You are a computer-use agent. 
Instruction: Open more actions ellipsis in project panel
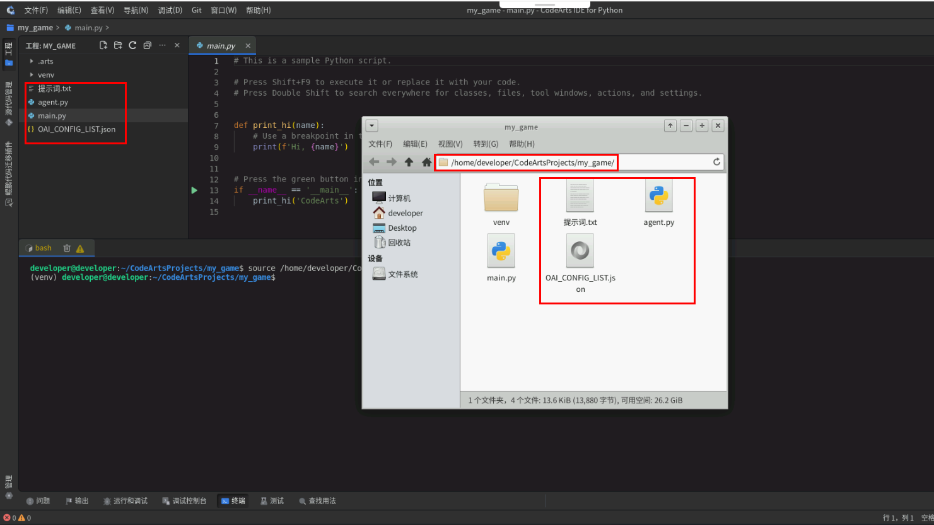(162, 45)
